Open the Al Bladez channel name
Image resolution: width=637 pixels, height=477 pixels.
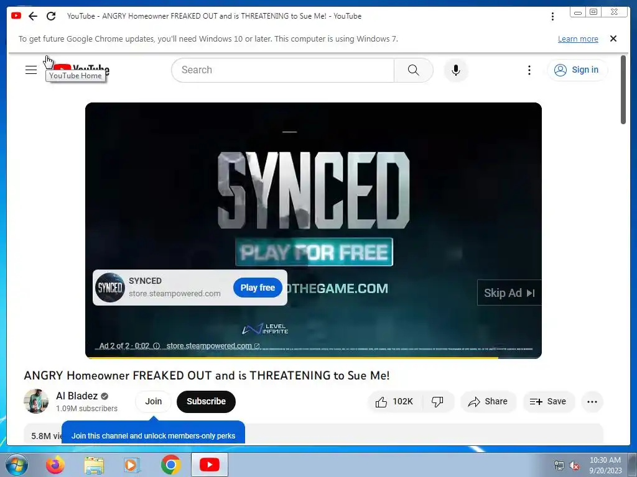[x=77, y=396]
